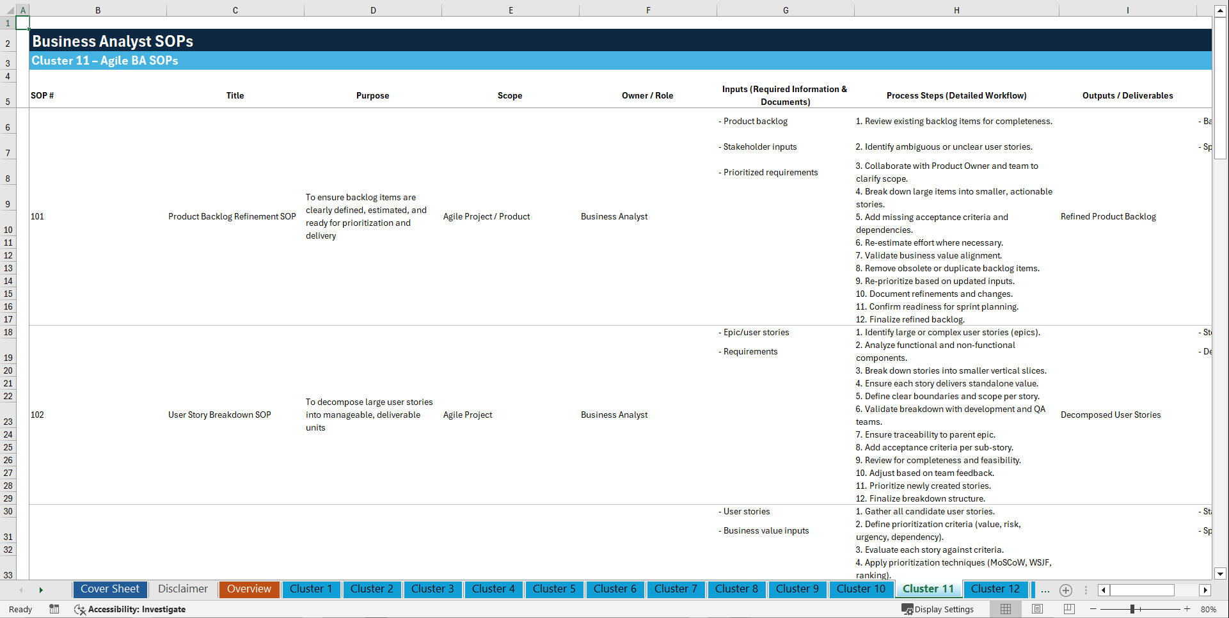1229x618 pixels.
Task: Open Page Layout view
Action: [x=1036, y=609]
